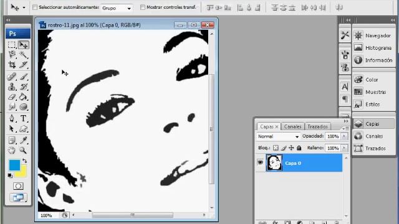The width and height of the screenshot is (399, 224).
Task: Open the Información panel
Action: (373, 60)
